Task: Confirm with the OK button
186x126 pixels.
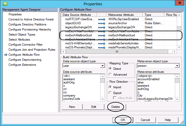Action: (123, 120)
